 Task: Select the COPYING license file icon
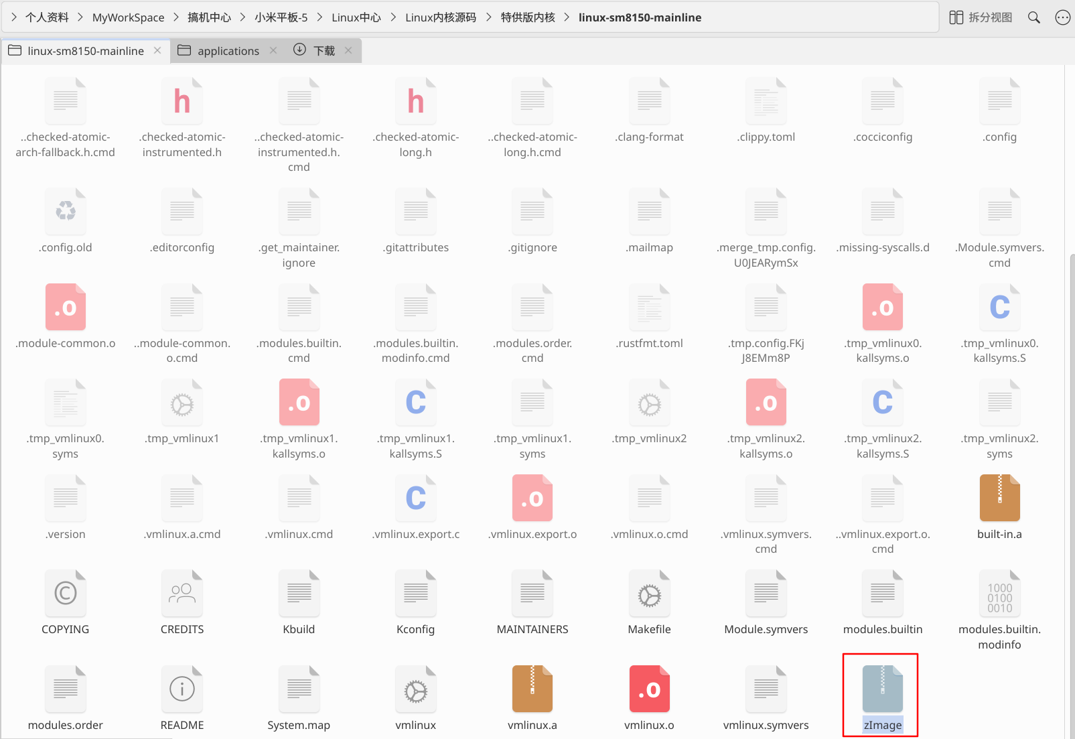pos(66,593)
